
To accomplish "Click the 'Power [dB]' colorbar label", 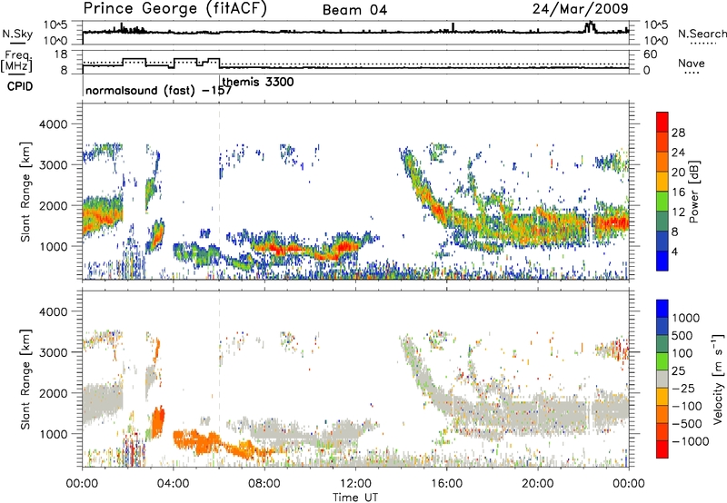I will 693,192.
